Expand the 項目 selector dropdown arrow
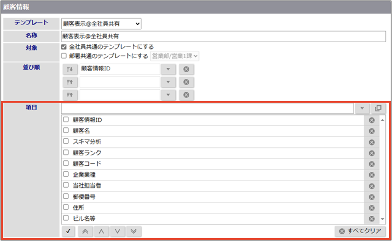Viewport: 392px width, 241px height. 362,108
